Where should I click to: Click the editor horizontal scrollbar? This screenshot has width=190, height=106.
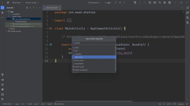[x=94, y=101]
